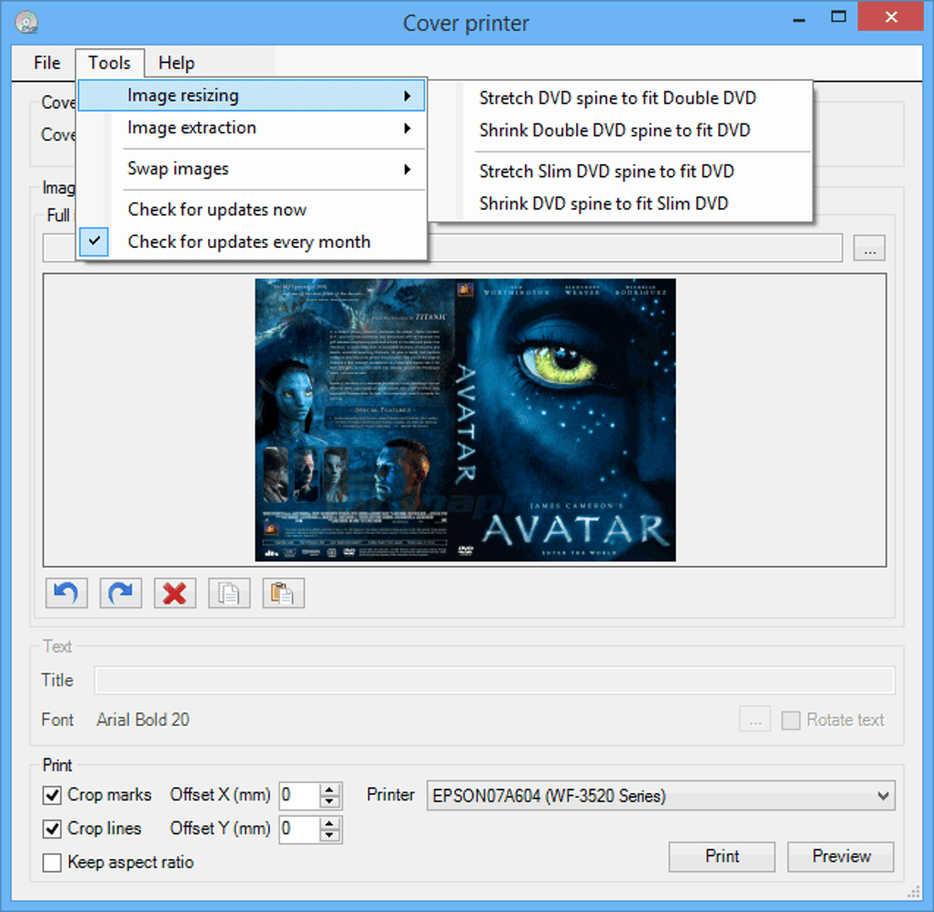934x912 pixels.
Task: Open the File menu
Action: click(x=47, y=63)
